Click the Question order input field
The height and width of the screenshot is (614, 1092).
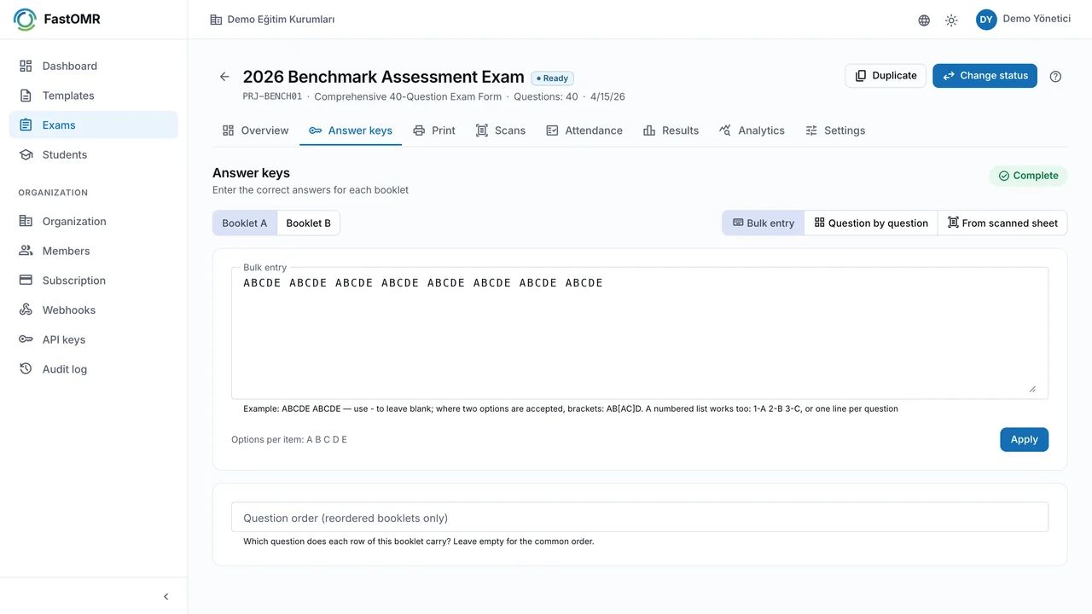point(640,518)
